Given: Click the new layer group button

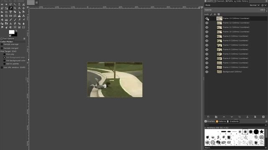Looking at the screenshot, I should click(x=216, y=117).
